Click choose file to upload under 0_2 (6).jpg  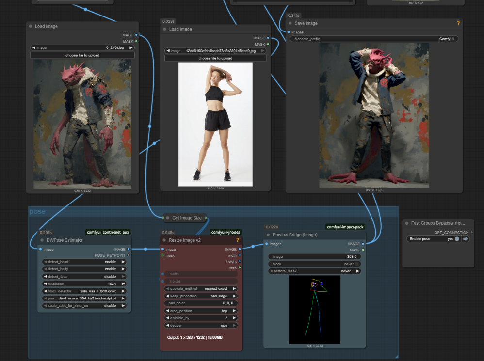coord(82,55)
